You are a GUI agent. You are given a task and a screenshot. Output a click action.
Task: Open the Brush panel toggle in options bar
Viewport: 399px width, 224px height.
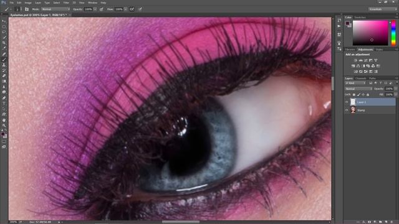(27, 9)
